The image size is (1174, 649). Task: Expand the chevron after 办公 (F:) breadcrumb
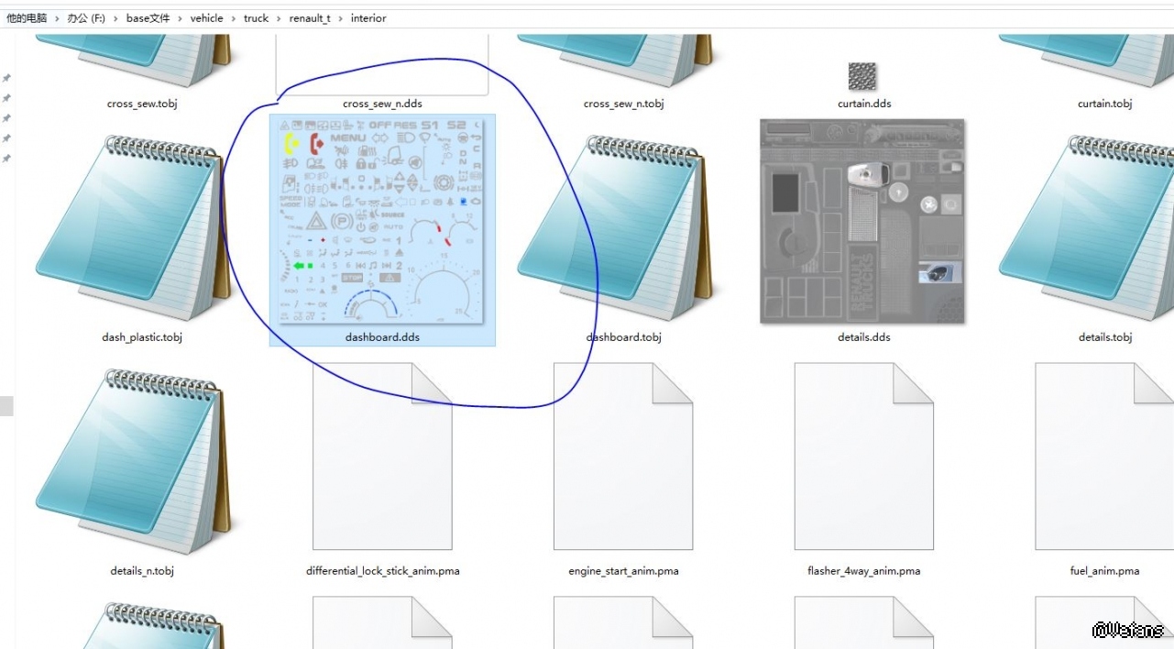pyautogui.click(x=116, y=18)
